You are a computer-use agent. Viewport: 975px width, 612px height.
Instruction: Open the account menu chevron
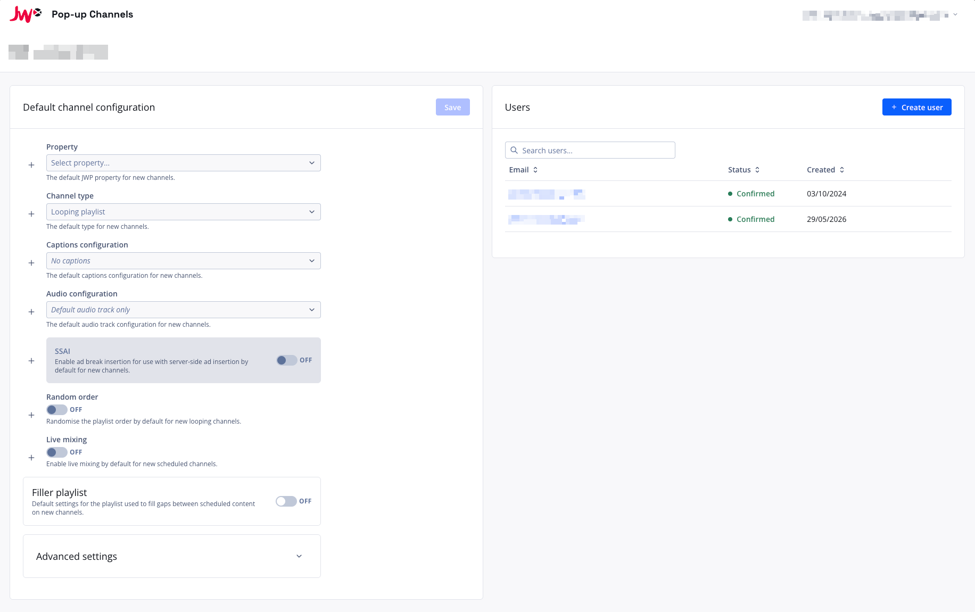coord(955,15)
